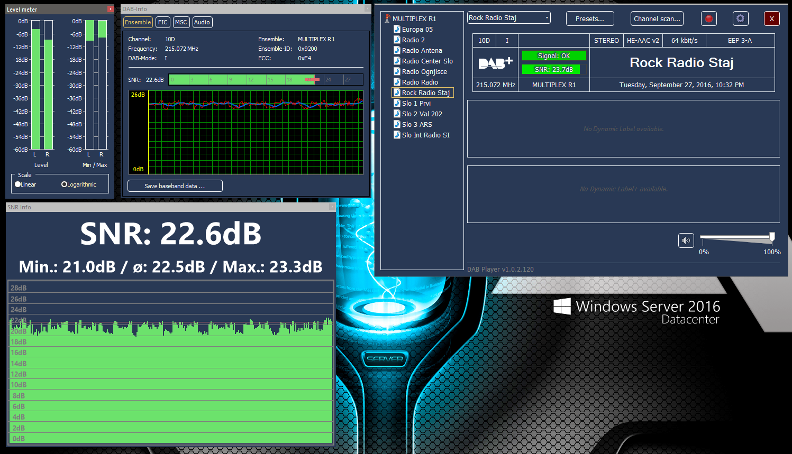Screen dimensions: 792x454
Task: Click the Radio Ognjisce music note icon
Action: 397,71
